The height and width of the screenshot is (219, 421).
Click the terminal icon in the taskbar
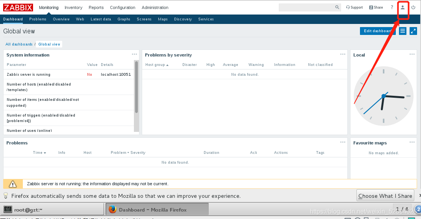(8, 209)
